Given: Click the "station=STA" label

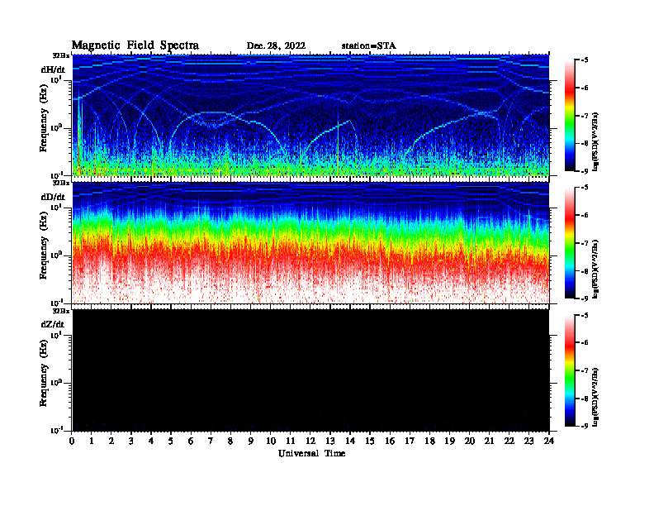Looking at the screenshot, I should point(369,46).
